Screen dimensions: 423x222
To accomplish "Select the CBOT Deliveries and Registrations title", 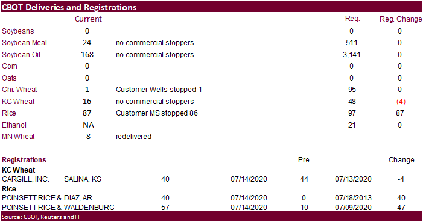I will click(69, 7).
